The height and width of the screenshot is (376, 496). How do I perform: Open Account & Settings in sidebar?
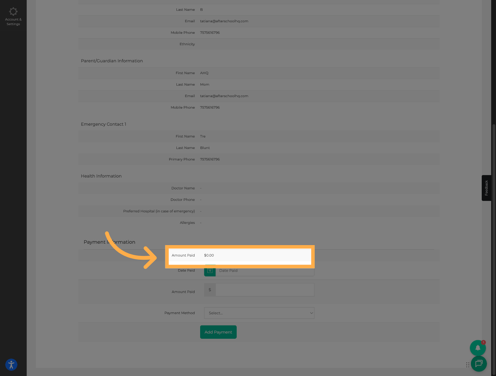(13, 16)
